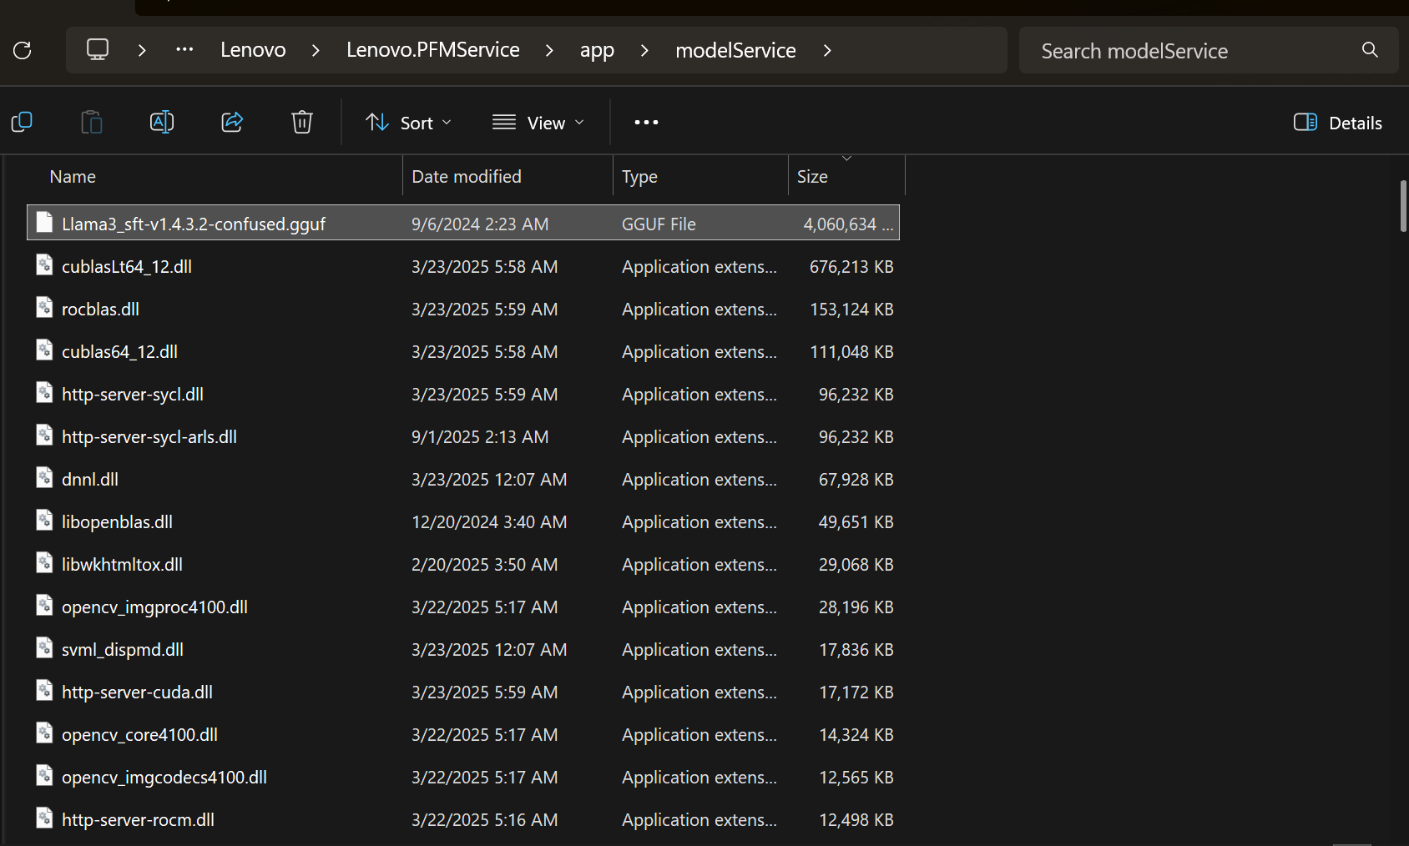Click the Refresh icon
The width and height of the screenshot is (1409, 846).
(23, 51)
